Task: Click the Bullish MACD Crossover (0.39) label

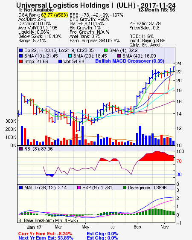Action: pyautogui.click(x=130, y=61)
